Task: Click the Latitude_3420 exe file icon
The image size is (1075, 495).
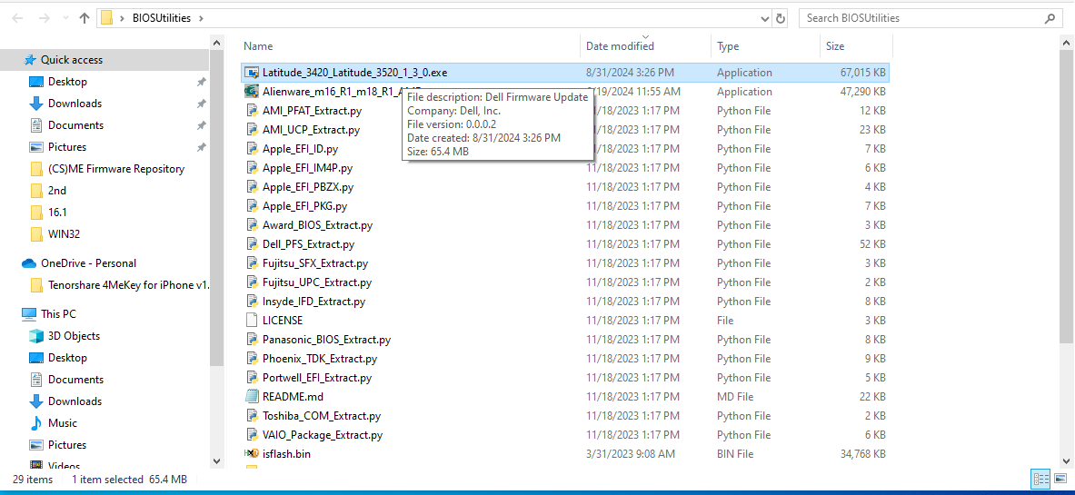Action: pos(252,72)
